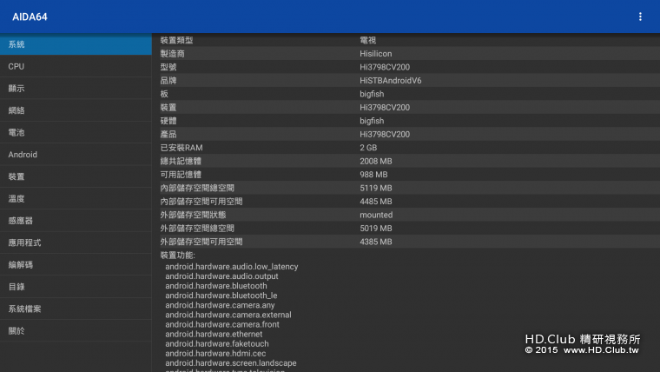
Task: Click android.hardware.audio.low_latency feature entry
Action: tap(232, 267)
